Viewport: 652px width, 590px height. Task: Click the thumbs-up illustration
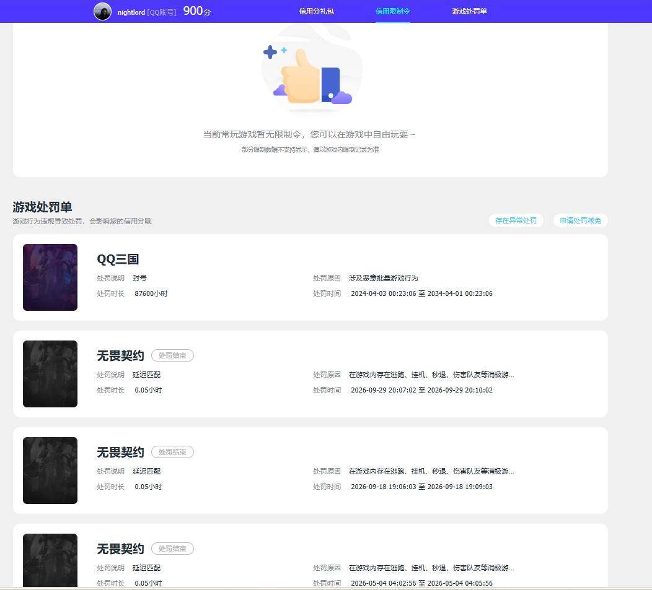(311, 69)
